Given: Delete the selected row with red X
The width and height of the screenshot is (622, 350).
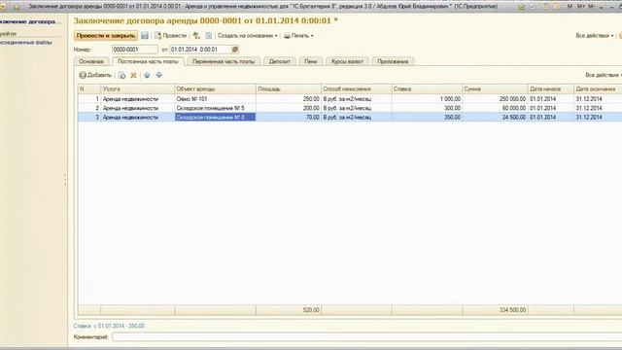Looking at the screenshot, I should point(134,75).
